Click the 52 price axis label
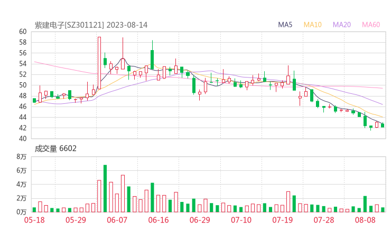 pyautogui.click(x=23, y=74)
